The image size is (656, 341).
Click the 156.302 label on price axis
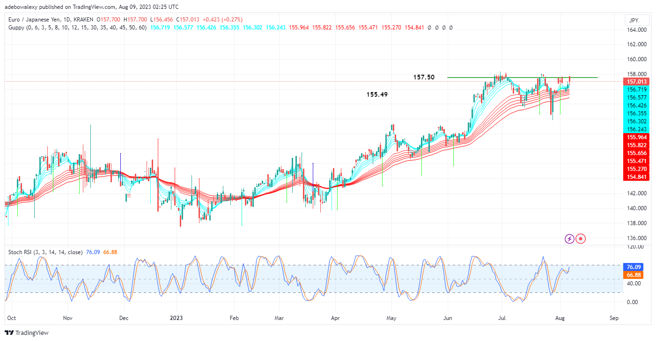coord(637,121)
